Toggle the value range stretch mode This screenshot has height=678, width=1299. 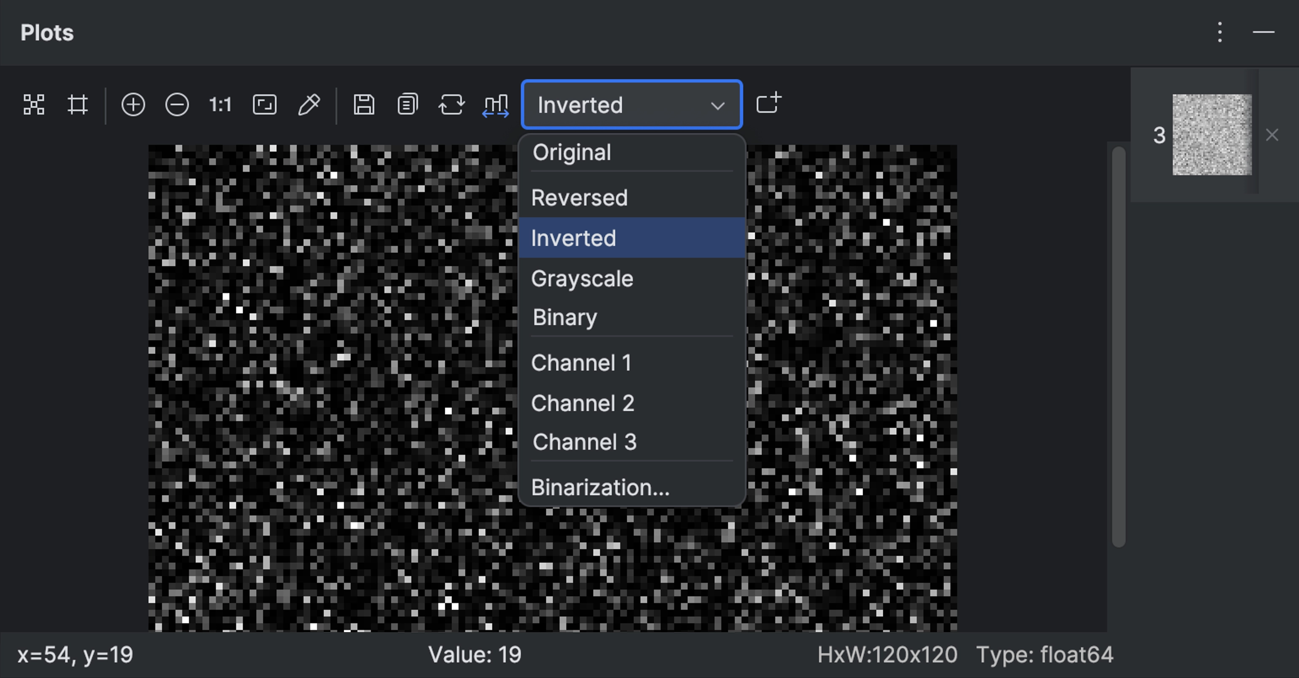tap(495, 105)
